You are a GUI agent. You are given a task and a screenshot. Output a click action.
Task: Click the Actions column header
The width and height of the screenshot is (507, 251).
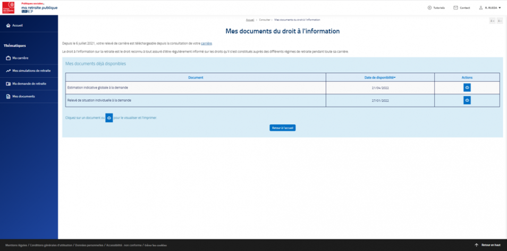click(467, 78)
